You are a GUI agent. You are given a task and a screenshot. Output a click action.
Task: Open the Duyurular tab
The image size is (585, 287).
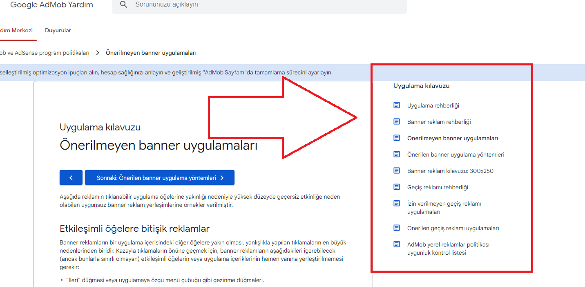coord(58,31)
